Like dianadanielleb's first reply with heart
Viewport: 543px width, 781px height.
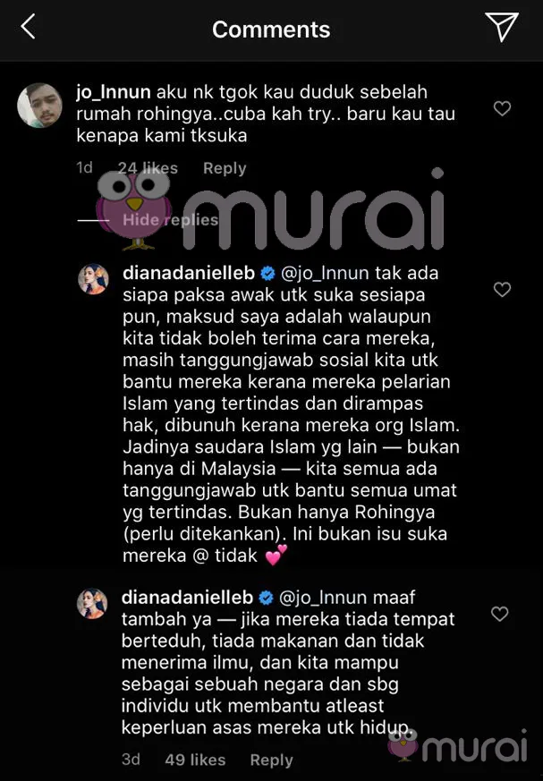pos(502,289)
